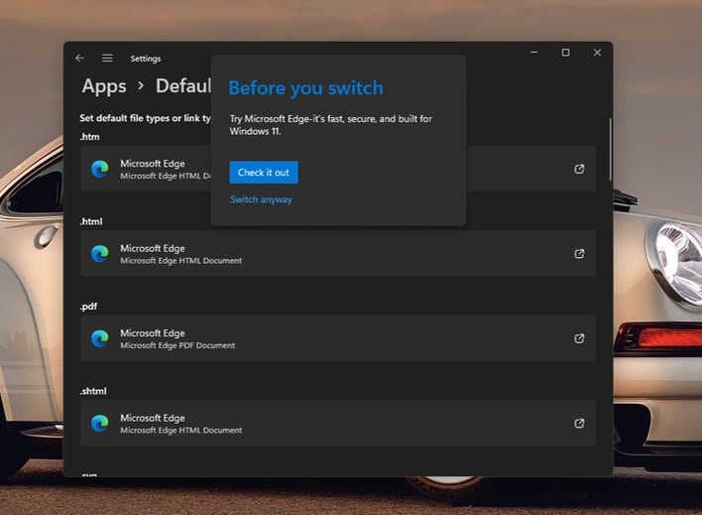Click the Settings vertical scrollbar
The image size is (702, 515).
pyautogui.click(x=610, y=150)
